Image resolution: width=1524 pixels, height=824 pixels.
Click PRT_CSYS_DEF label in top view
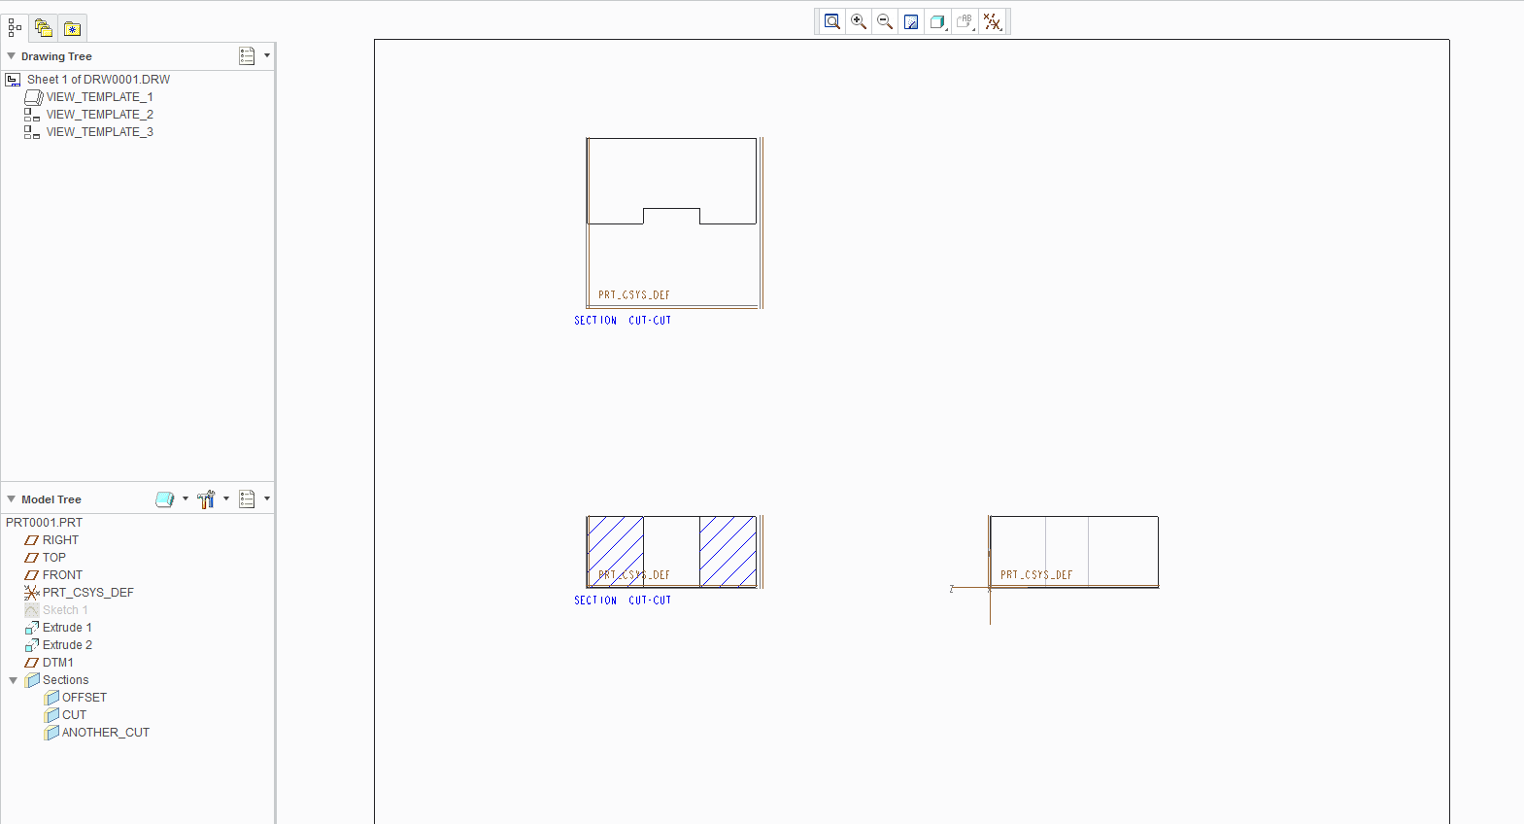point(634,295)
